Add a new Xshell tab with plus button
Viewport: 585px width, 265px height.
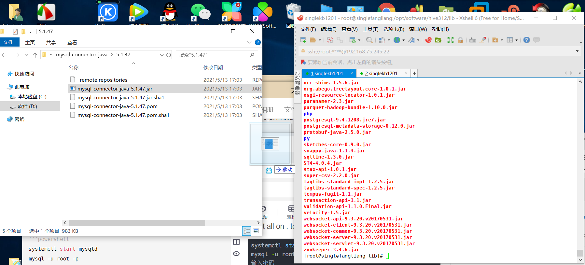point(414,74)
